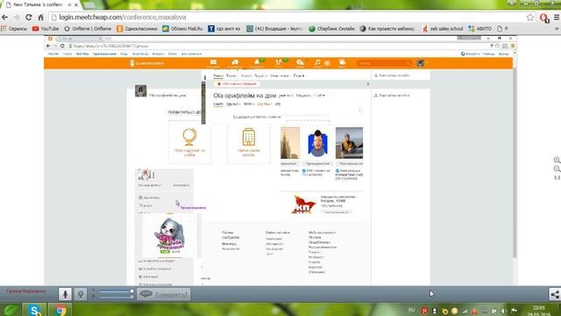Open Одноклассники bookmark
Image resolution: width=561 pixels, height=316 pixels.
click(137, 29)
